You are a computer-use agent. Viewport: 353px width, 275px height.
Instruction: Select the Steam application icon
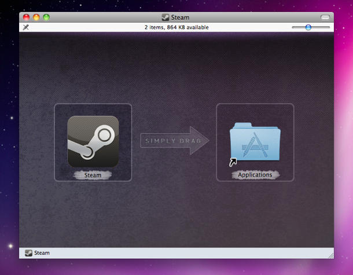click(x=93, y=141)
